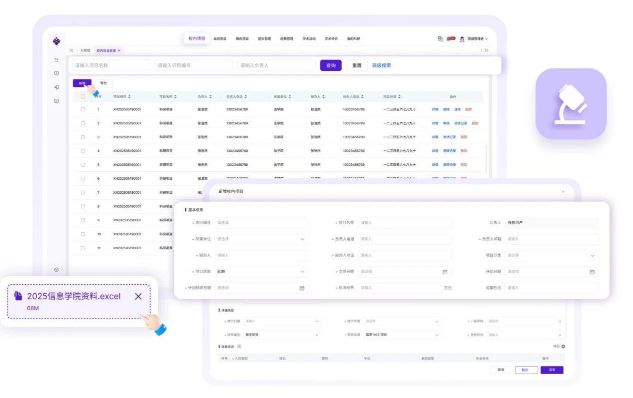Click the 请输入项目名称 search field

(x=110, y=65)
